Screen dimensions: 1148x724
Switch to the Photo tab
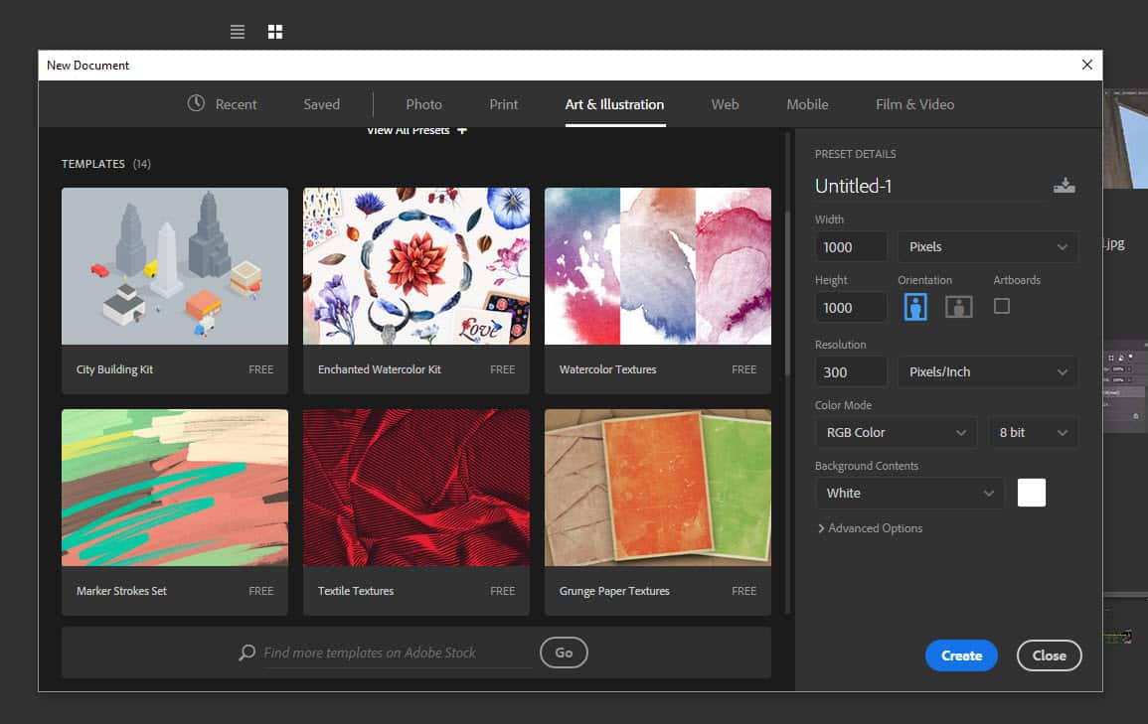[x=423, y=104]
